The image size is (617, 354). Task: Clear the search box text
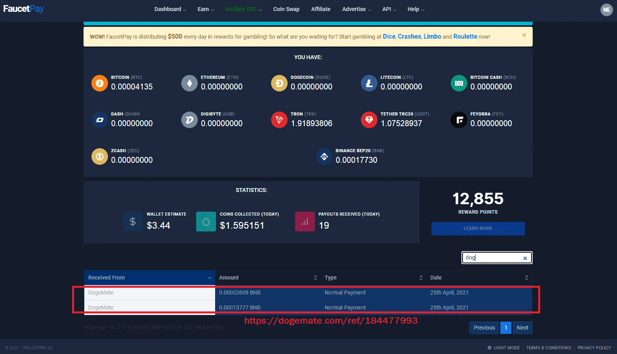[x=525, y=258]
